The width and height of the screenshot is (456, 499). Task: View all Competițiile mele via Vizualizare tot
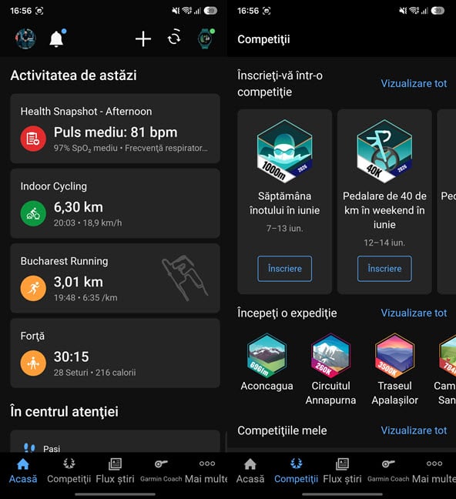coord(414,430)
